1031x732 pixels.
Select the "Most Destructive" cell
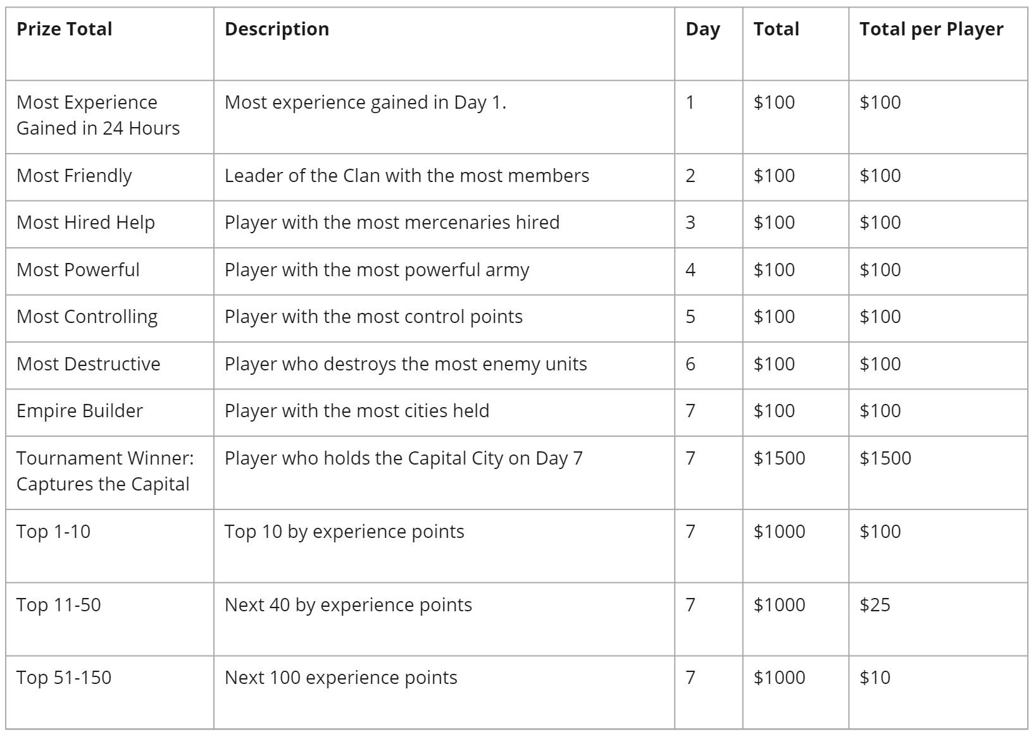[x=88, y=364]
